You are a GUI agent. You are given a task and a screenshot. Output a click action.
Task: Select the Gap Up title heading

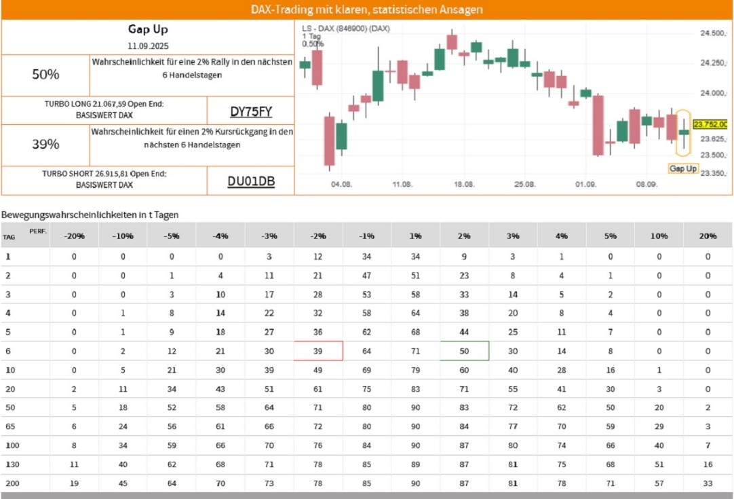pos(148,29)
